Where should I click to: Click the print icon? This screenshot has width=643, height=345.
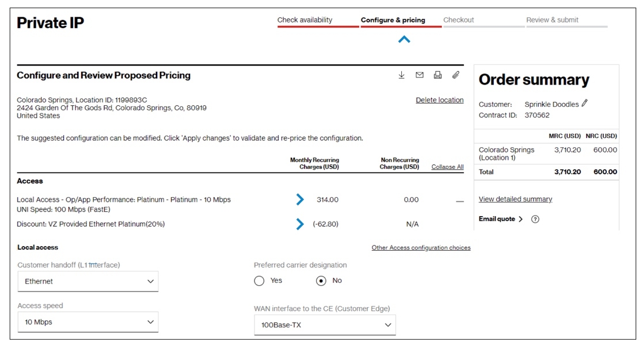tap(437, 75)
